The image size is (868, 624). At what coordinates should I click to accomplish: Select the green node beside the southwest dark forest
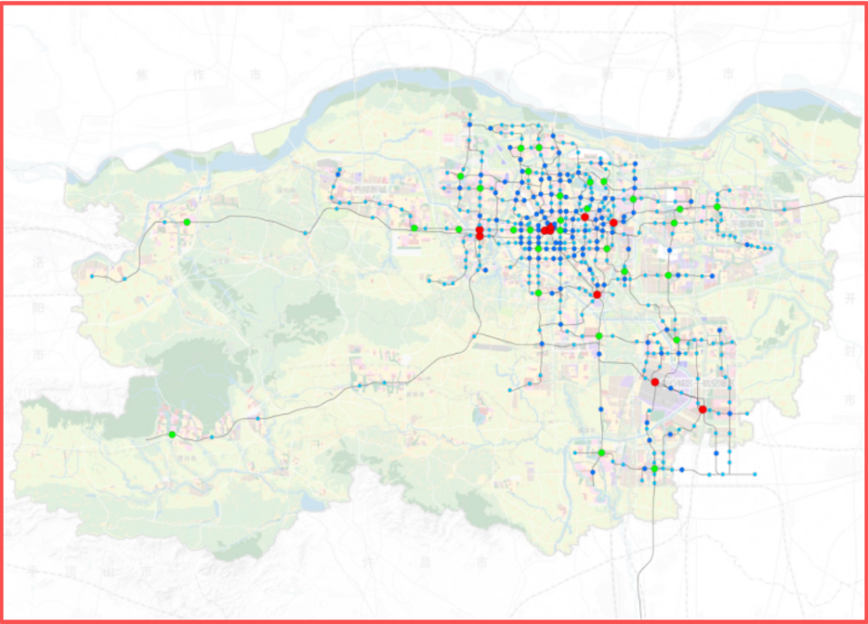pyautogui.click(x=172, y=434)
